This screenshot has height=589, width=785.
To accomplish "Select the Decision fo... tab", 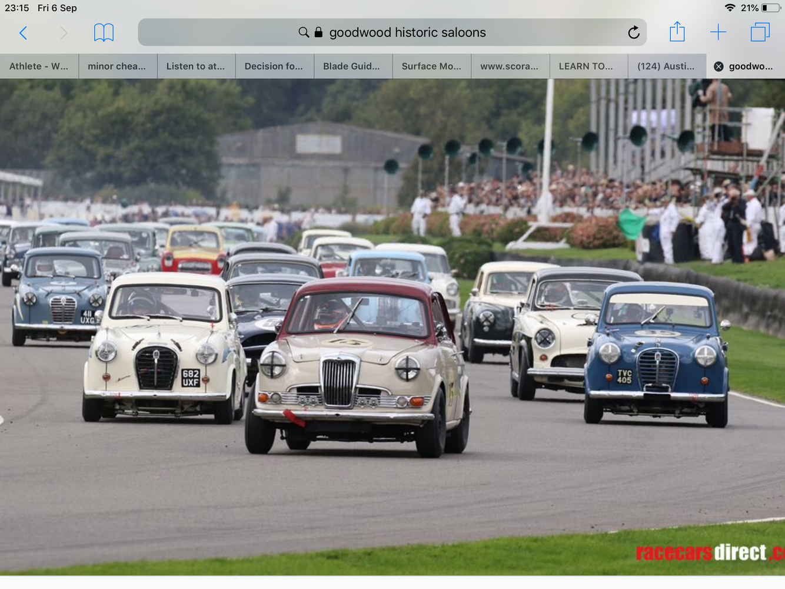I will pos(274,67).
